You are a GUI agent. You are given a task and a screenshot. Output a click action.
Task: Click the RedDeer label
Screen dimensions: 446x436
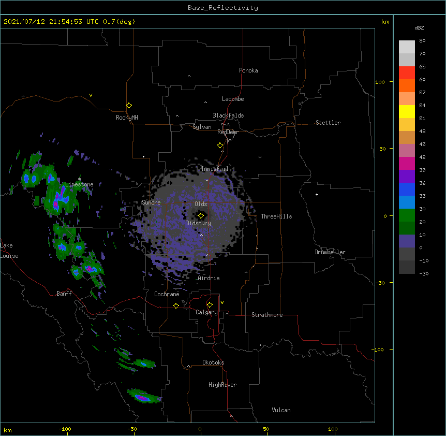228,132
